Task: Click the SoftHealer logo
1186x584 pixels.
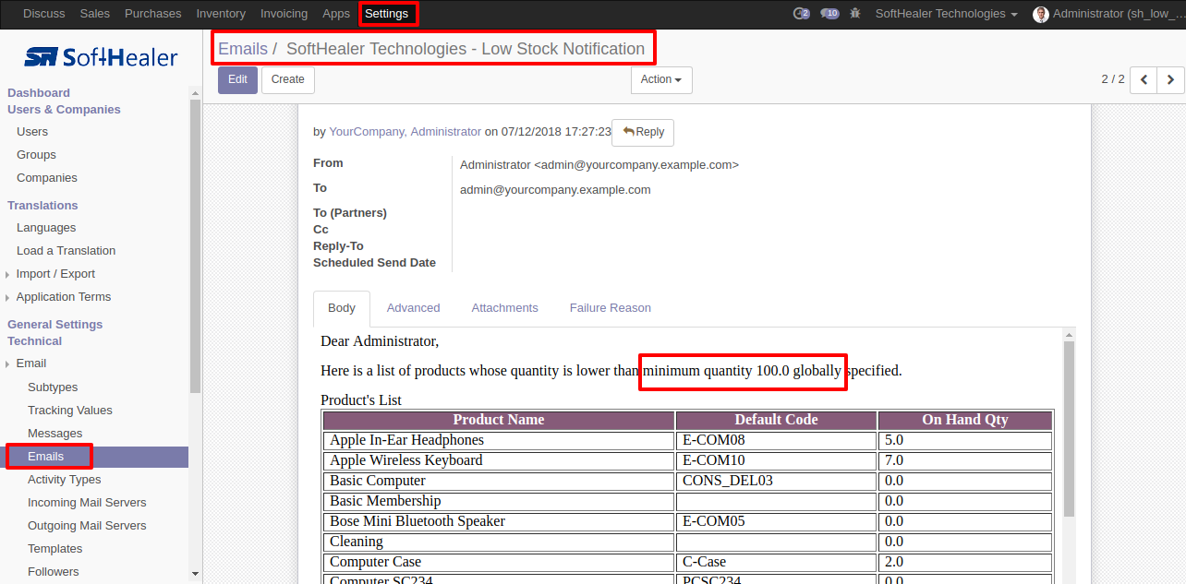Action: click(101, 57)
